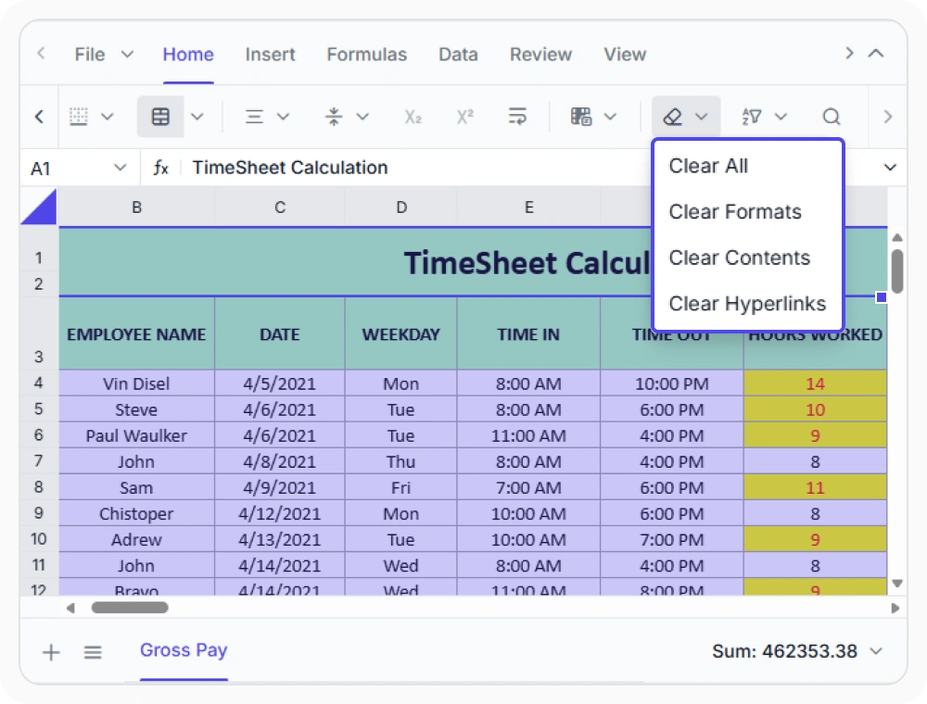Switch to the Home tab

click(x=188, y=55)
